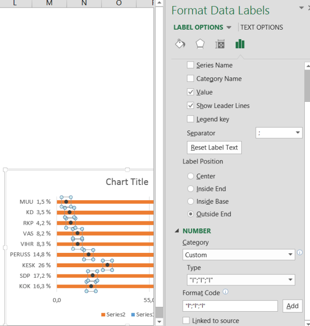
Task: Click the info icon next to Category
Action: pyautogui.click(x=300, y=252)
